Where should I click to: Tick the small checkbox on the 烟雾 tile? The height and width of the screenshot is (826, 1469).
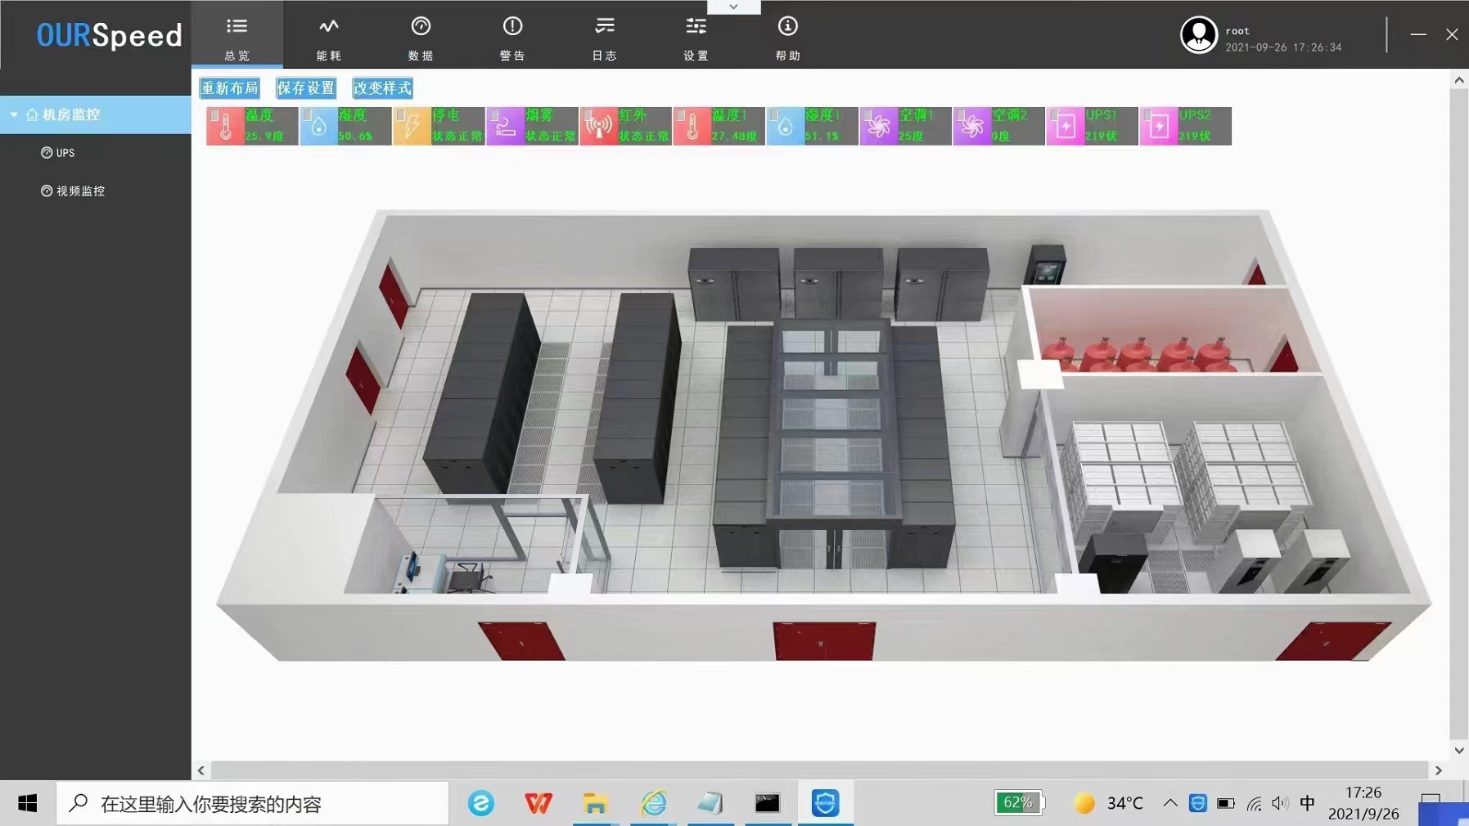(494, 115)
